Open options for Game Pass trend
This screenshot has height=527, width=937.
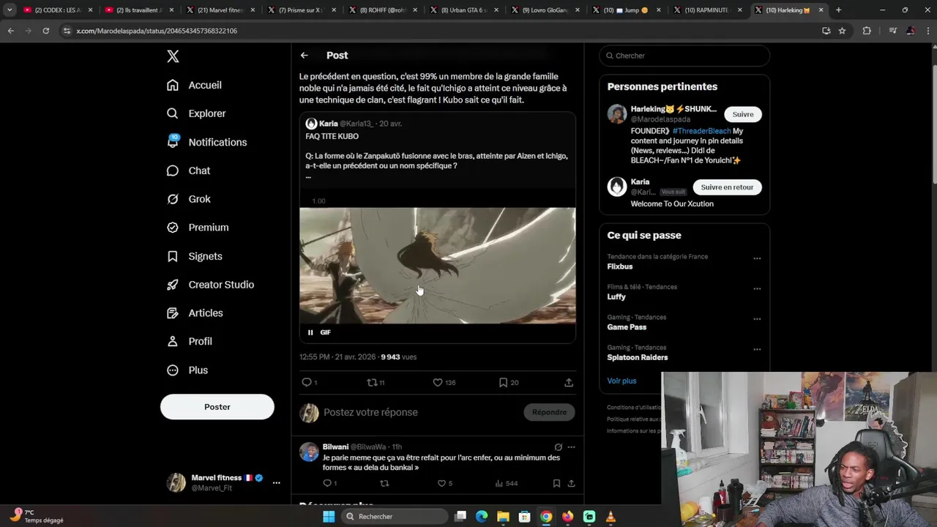757,319
